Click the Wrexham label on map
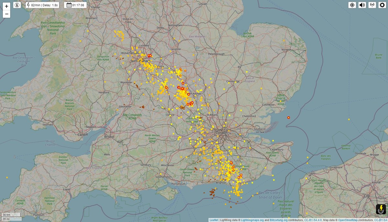 pyautogui.click(x=92, y=18)
